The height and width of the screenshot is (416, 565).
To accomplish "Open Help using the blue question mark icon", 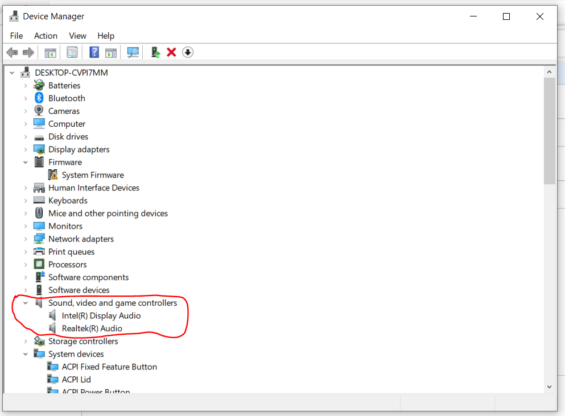I will [94, 52].
